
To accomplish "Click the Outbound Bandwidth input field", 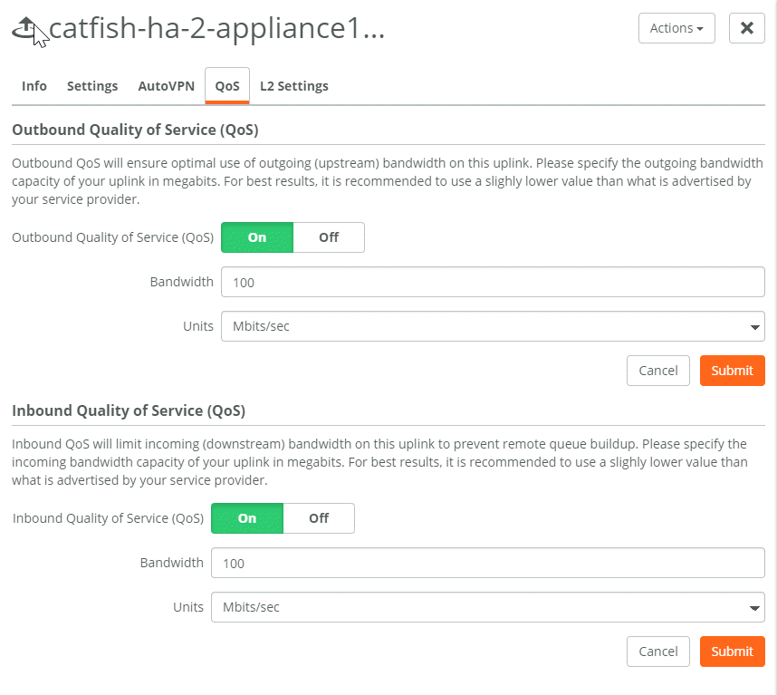I will click(x=493, y=282).
